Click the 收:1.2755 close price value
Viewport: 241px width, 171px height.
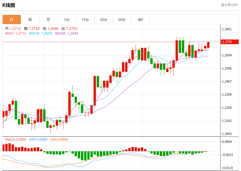coord(69,29)
